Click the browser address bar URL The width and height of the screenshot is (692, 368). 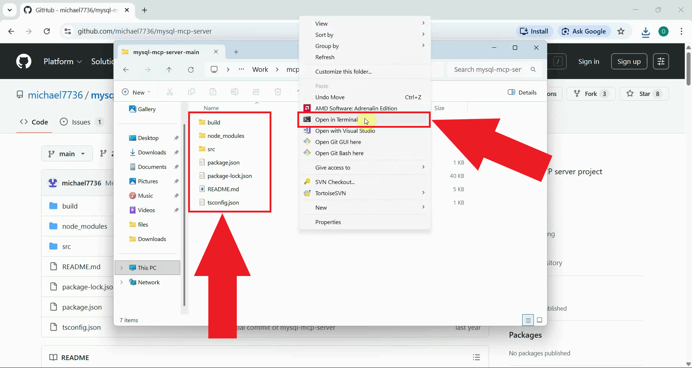[145, 31]
